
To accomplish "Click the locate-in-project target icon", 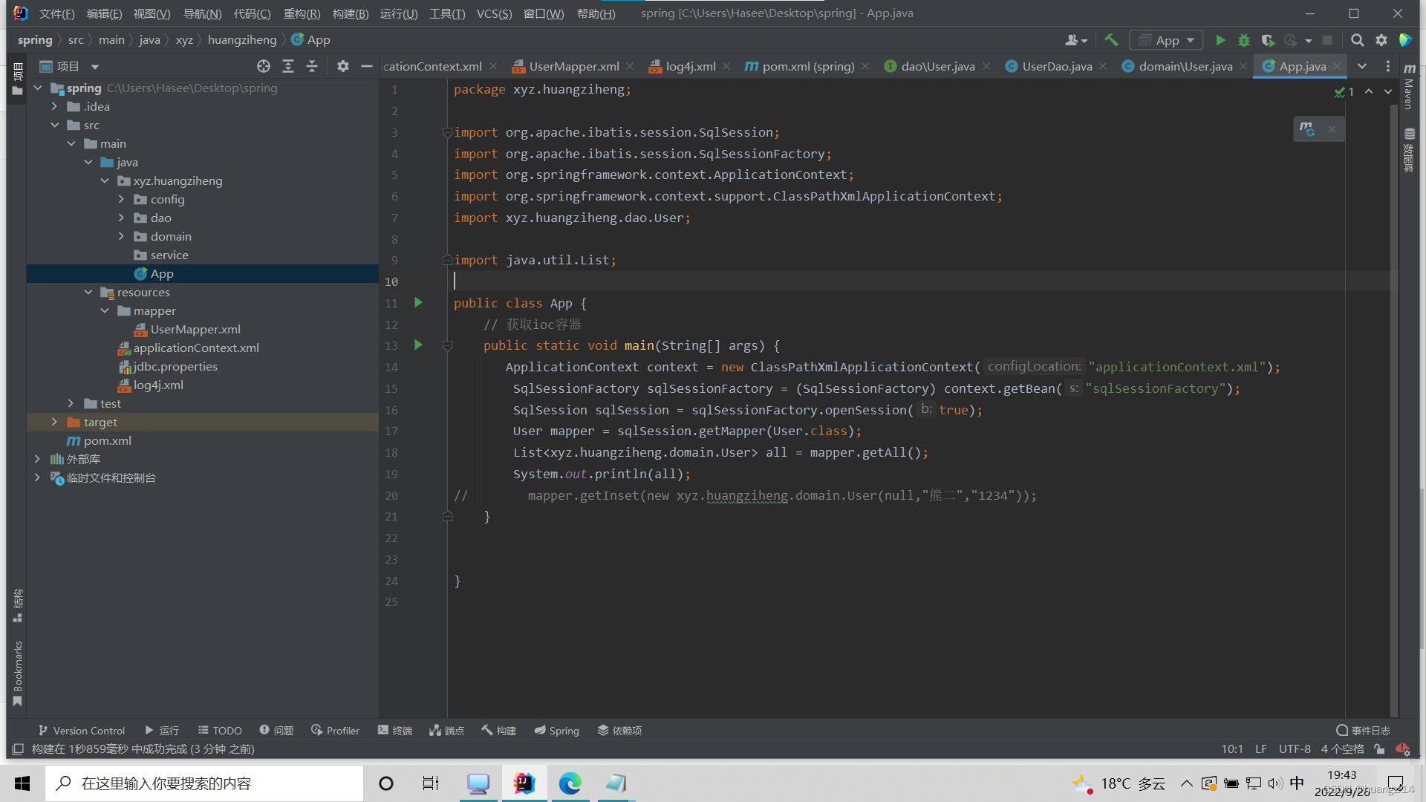I will tap(264, 66).
